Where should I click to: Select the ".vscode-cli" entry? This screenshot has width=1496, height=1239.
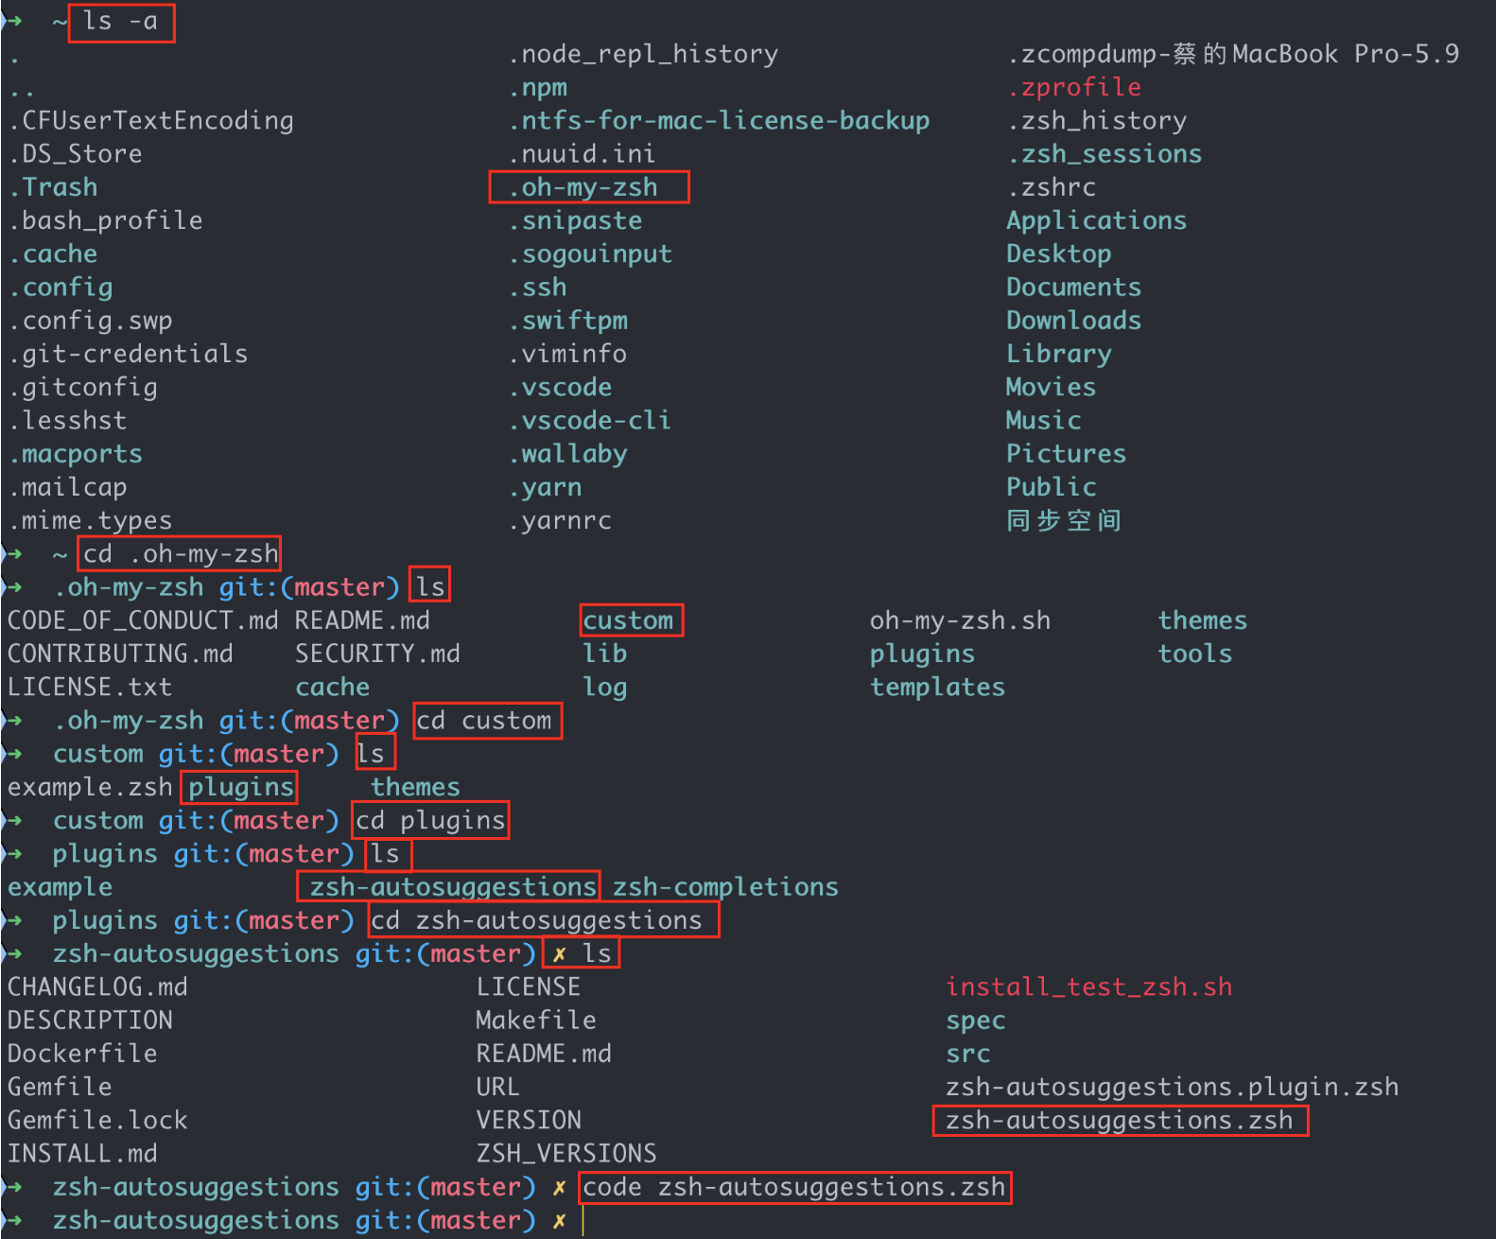tap(591, 420)
